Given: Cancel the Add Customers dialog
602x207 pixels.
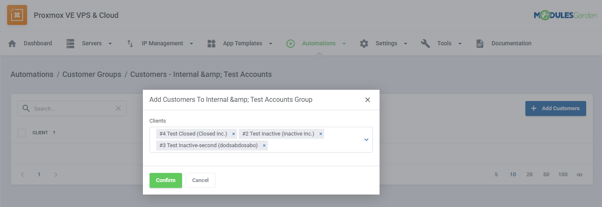Looking at the screenshot, I should [x=200, y=180].
